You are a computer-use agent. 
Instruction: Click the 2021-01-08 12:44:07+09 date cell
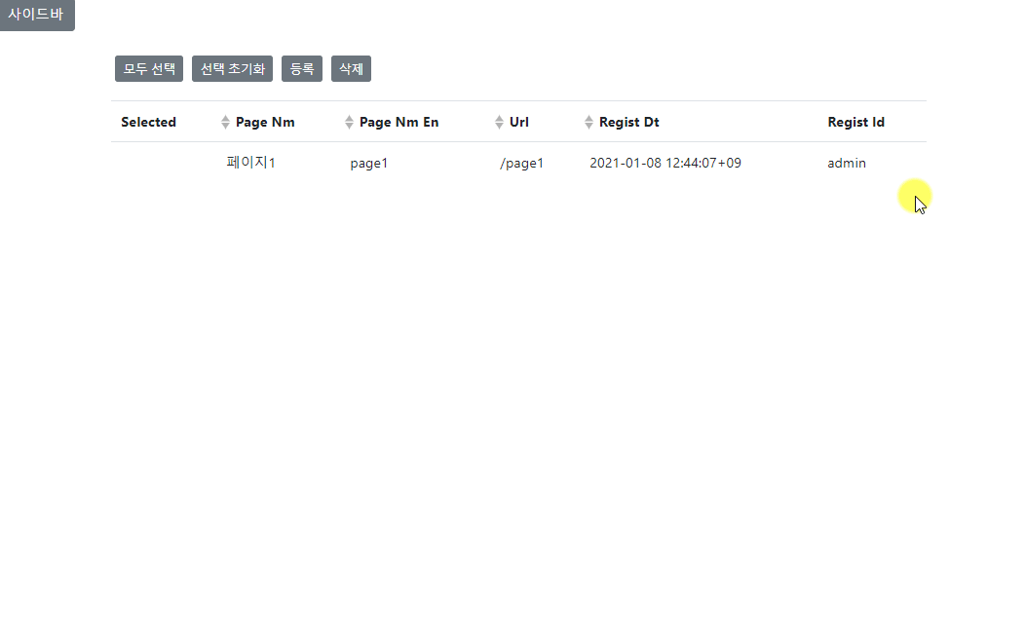664,164
